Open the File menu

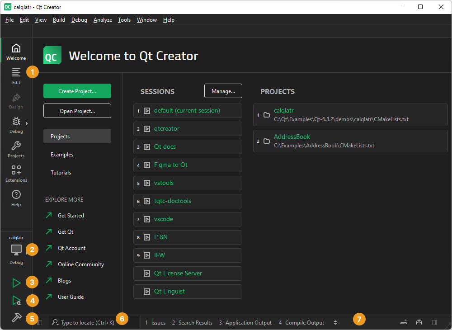pyautogui.click(x=9, y=20)
